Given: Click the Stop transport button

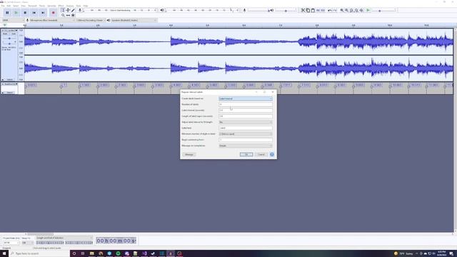Looking at the screenshot, I should [25, 13].
